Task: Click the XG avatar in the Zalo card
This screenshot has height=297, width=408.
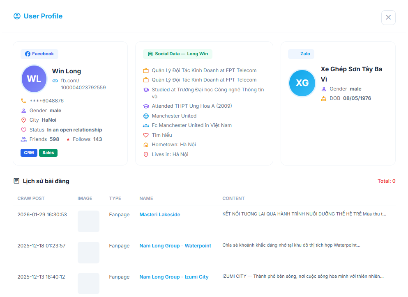Action: 302,83
